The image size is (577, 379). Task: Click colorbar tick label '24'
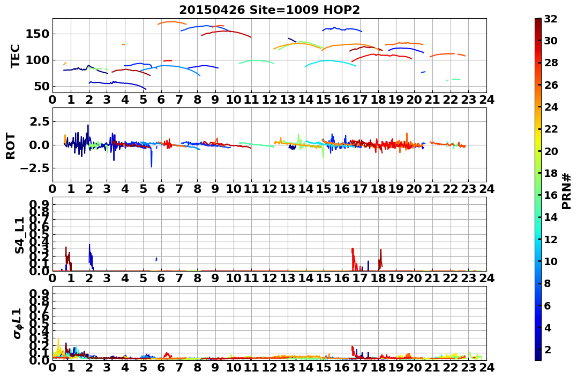551,107
